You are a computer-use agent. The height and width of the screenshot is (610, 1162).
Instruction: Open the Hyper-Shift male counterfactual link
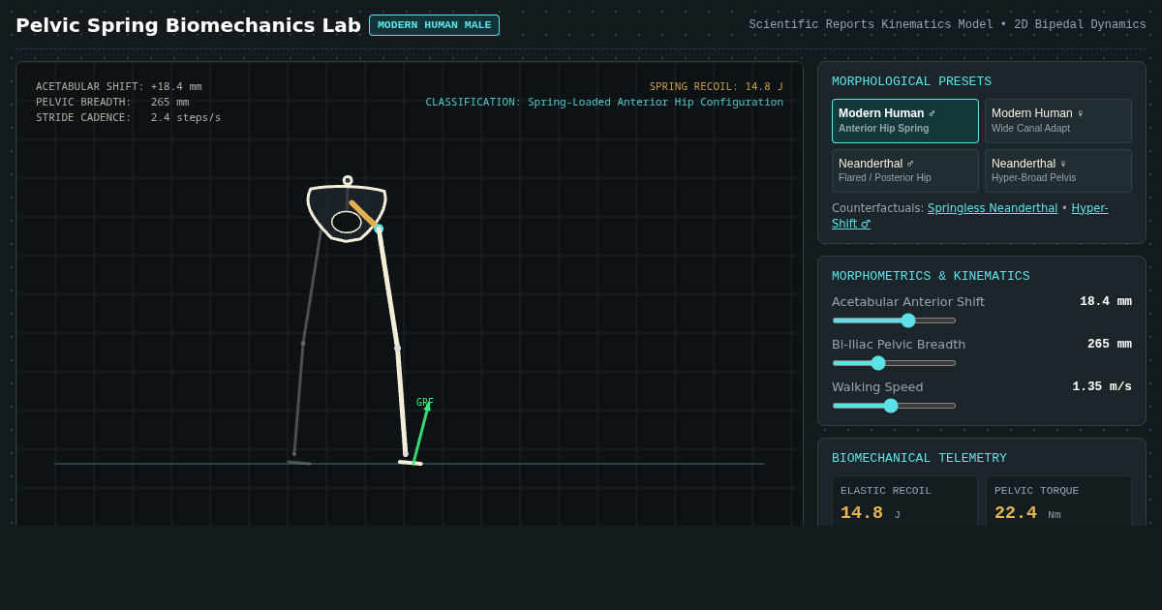point(1089,208)
